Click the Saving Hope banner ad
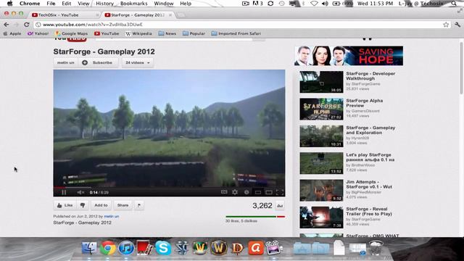464x261 pixels. pos(349,56)
